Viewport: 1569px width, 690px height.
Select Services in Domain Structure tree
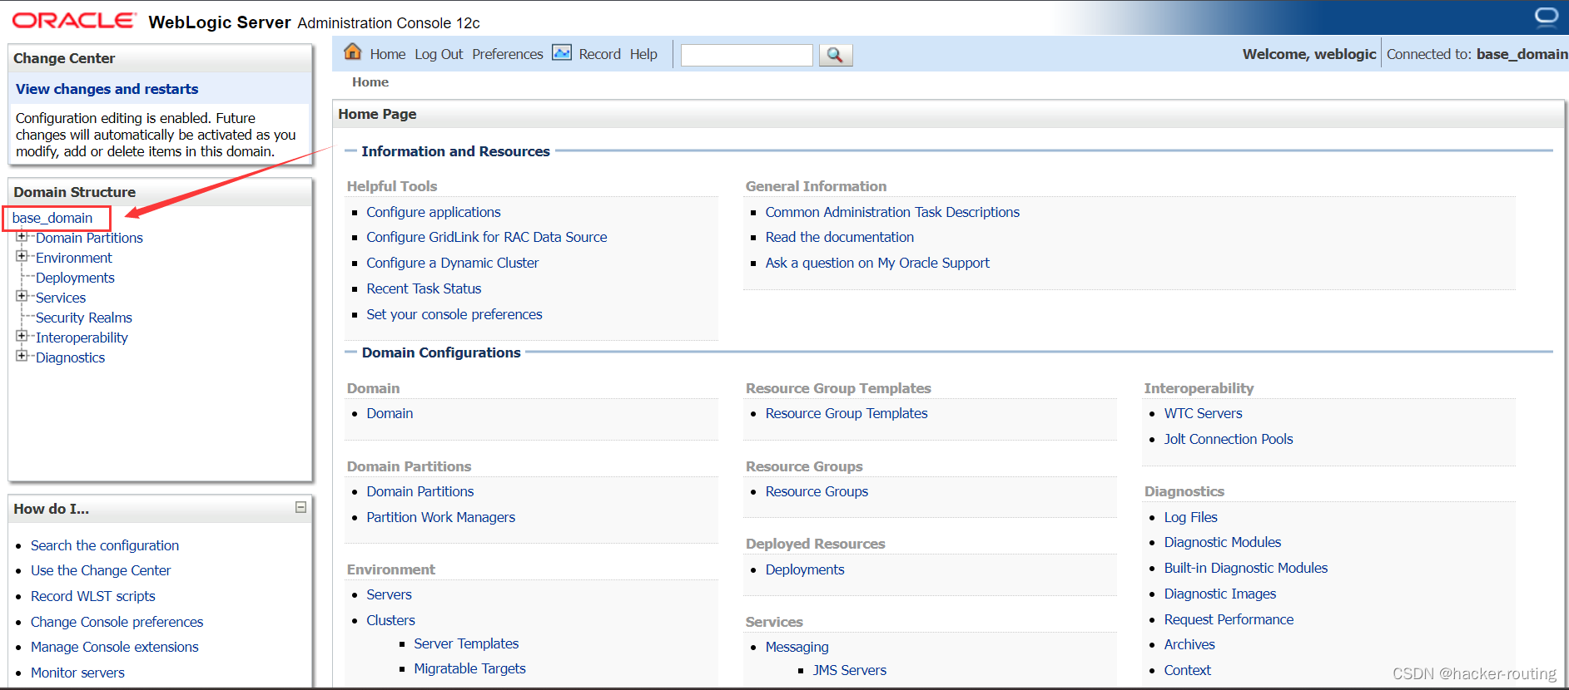coord(61,298)
